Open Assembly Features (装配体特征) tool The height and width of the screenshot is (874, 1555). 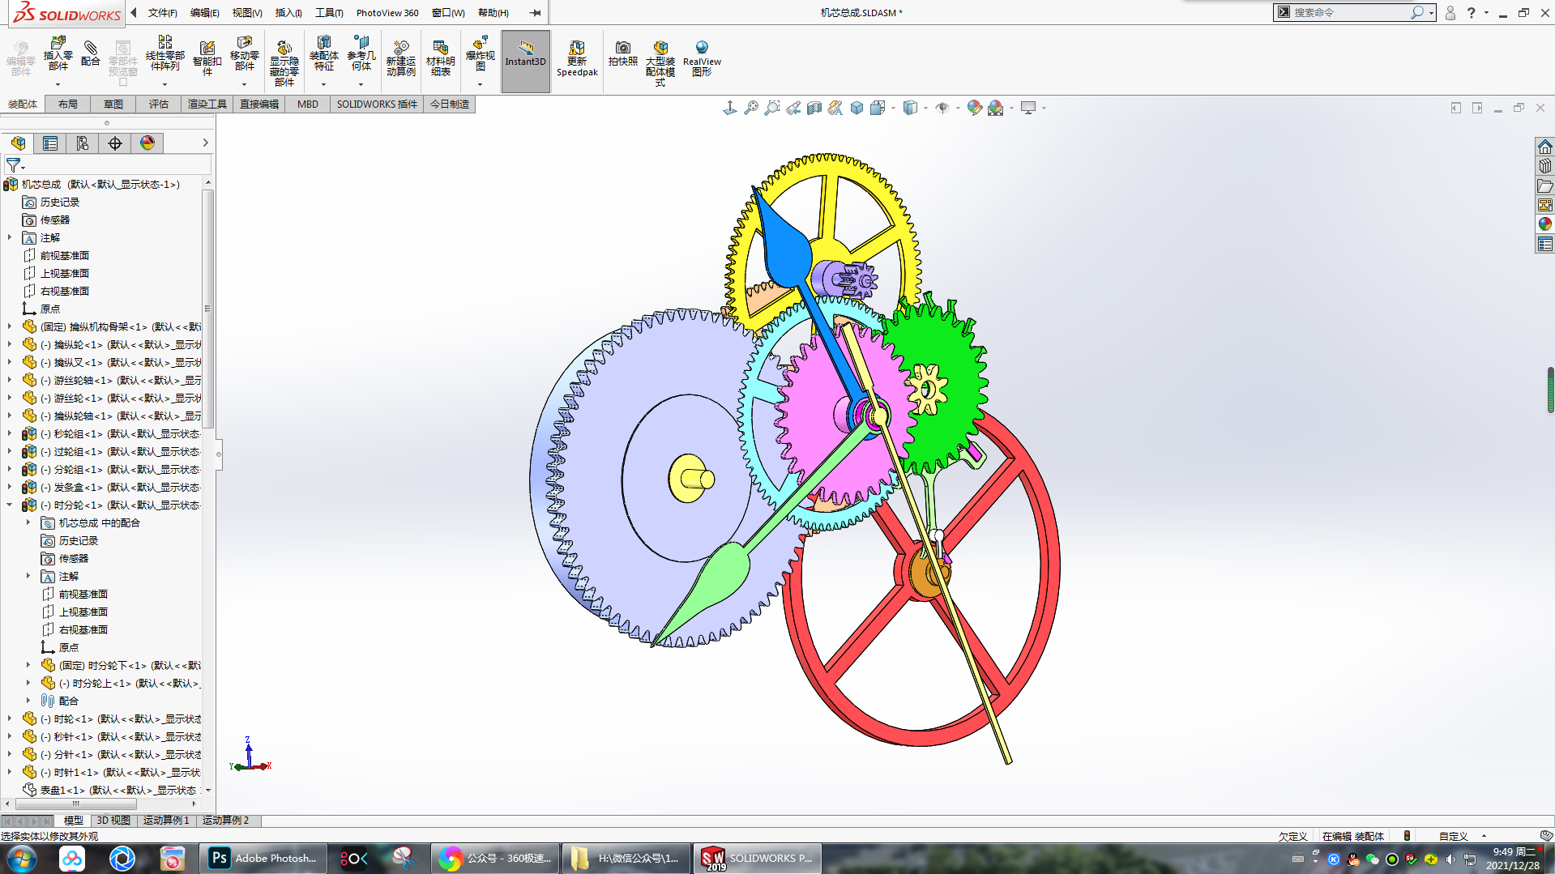[324, 54]
